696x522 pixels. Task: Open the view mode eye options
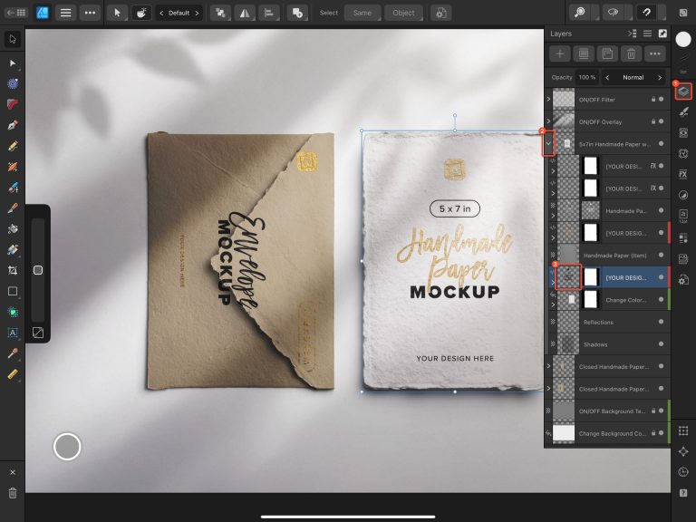(x=614, y=13)
